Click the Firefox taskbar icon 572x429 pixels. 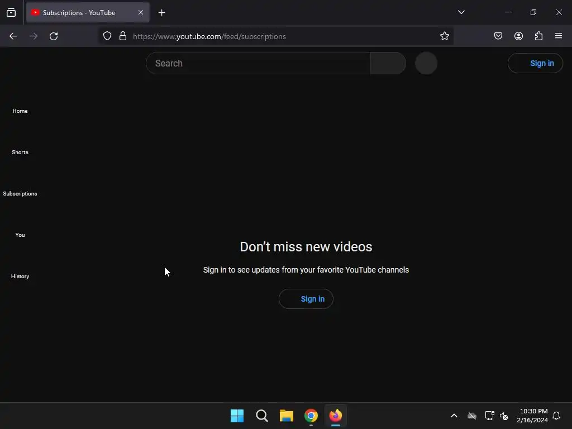pos(336,416)
